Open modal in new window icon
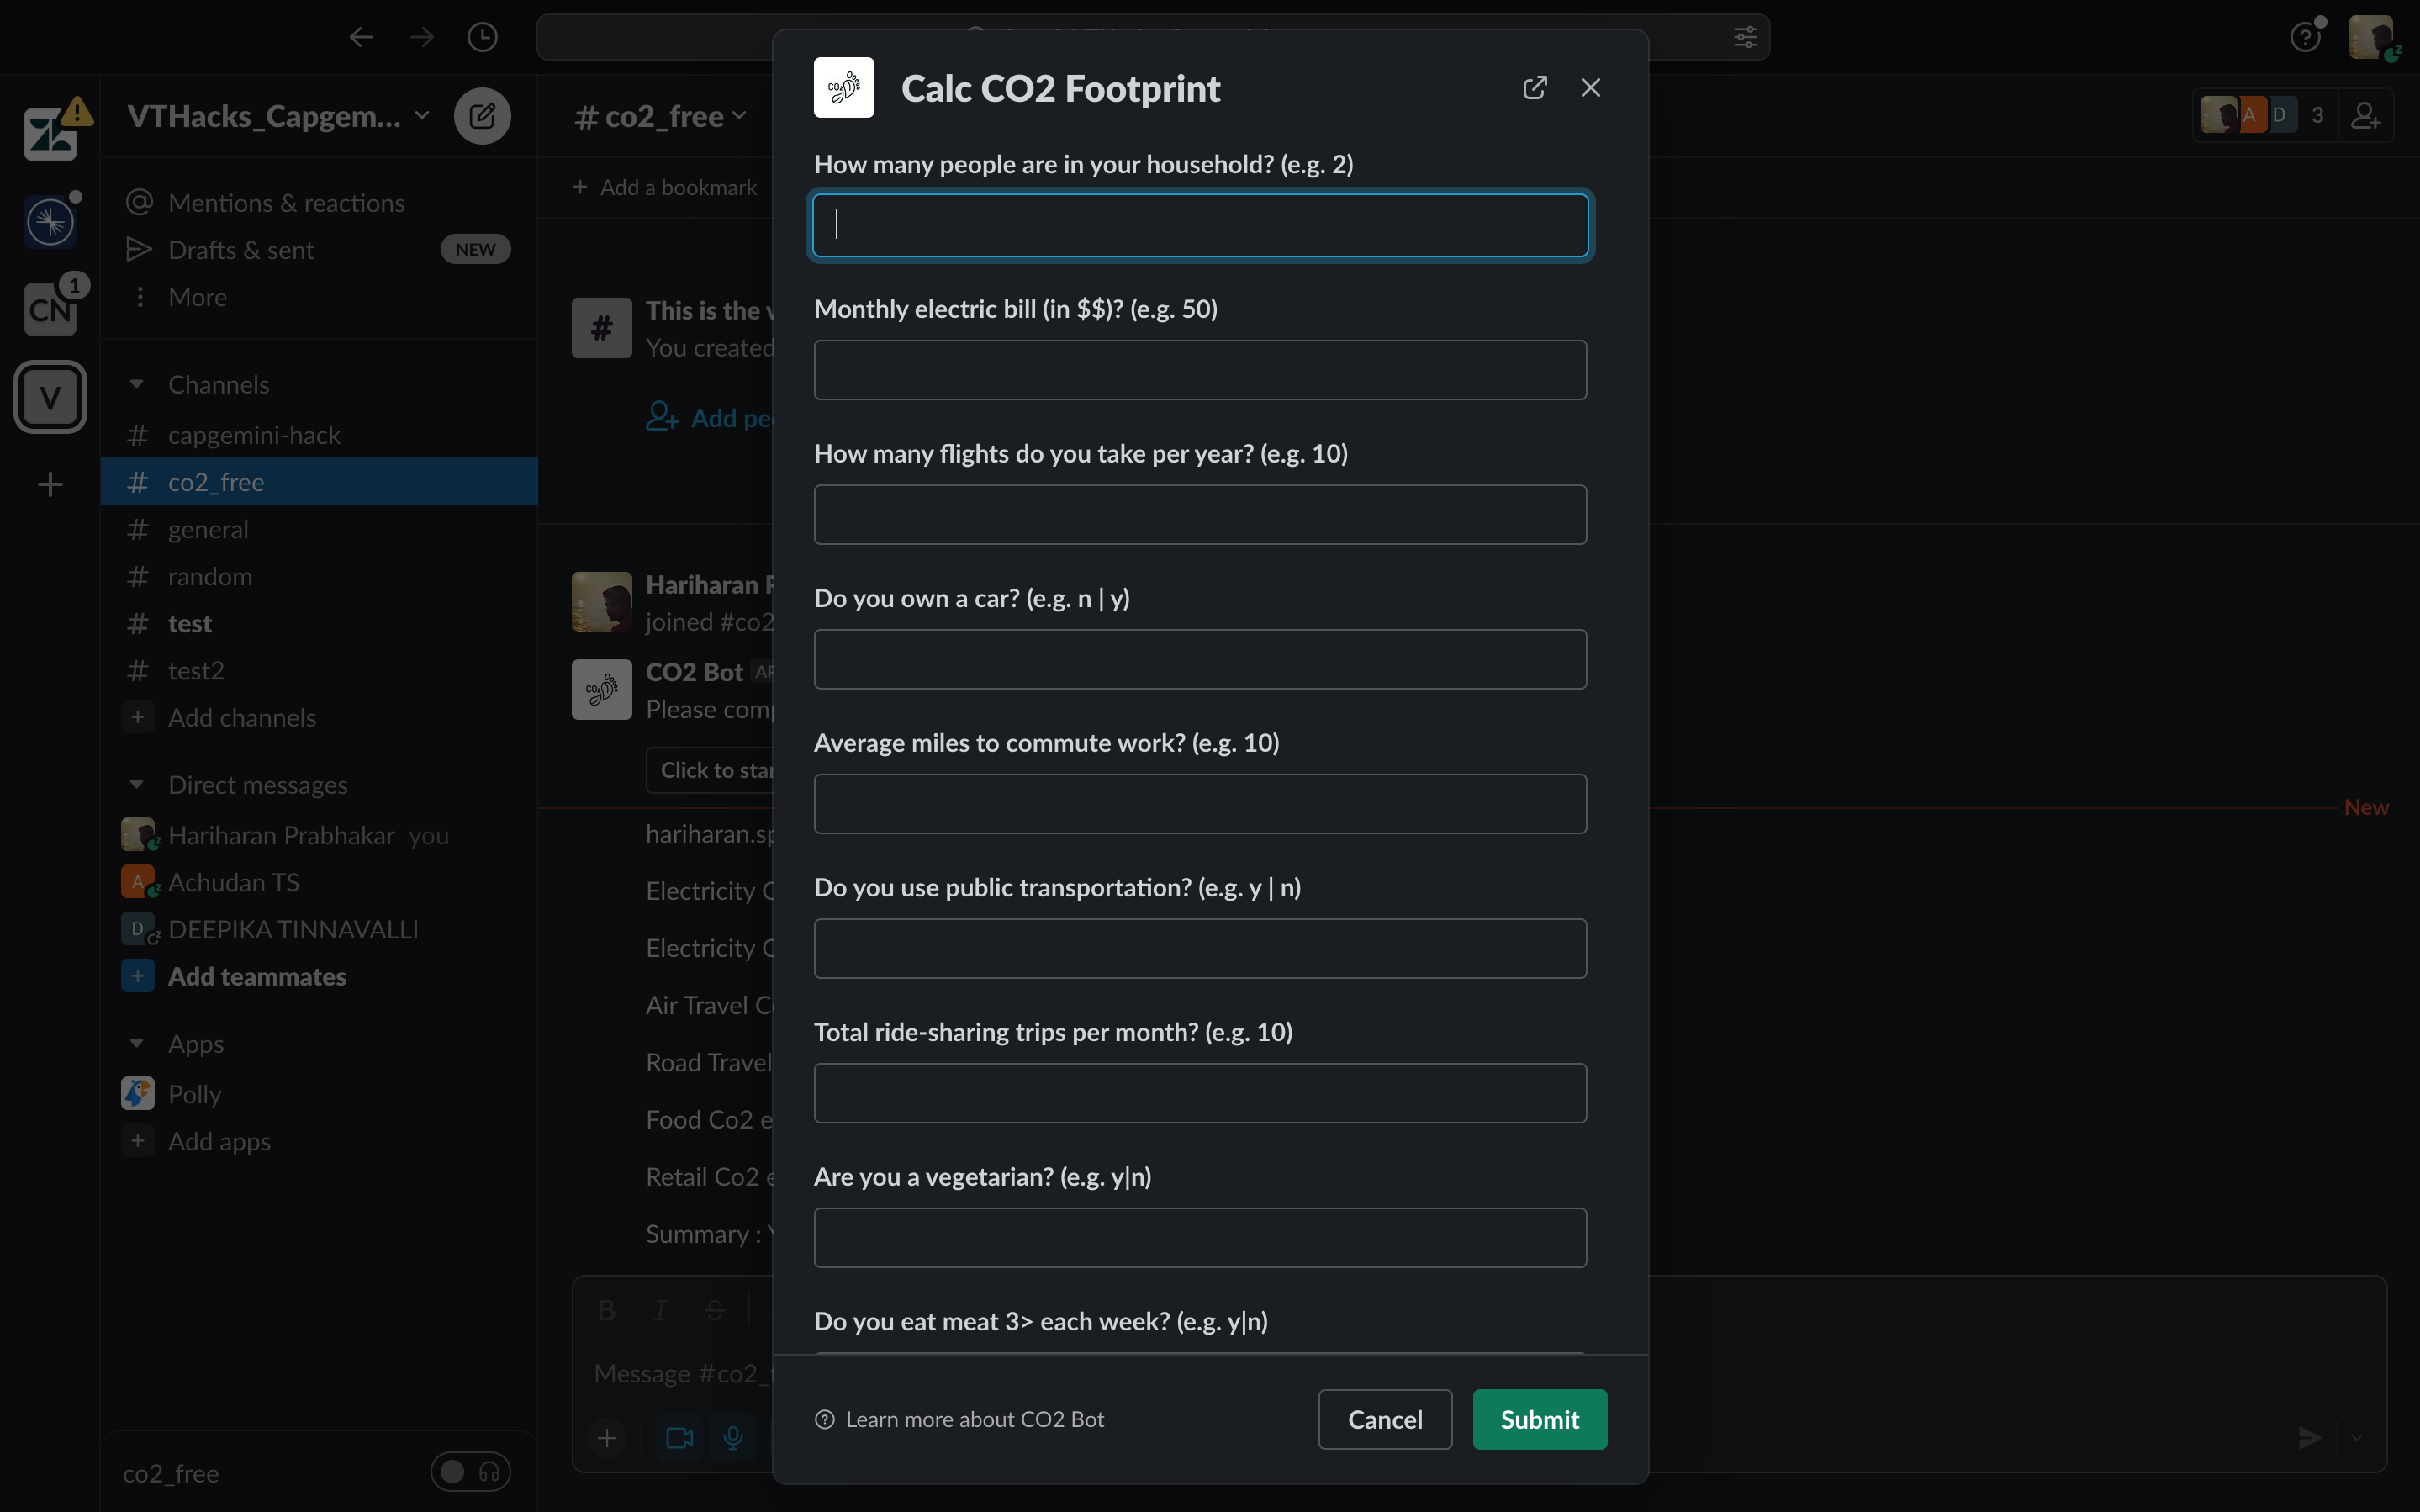The width and height of the screenshot is (2420, 1512). click(1535, 88)
